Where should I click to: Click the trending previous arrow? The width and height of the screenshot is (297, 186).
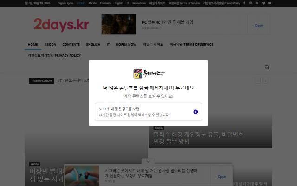click(x=258, y=81)
